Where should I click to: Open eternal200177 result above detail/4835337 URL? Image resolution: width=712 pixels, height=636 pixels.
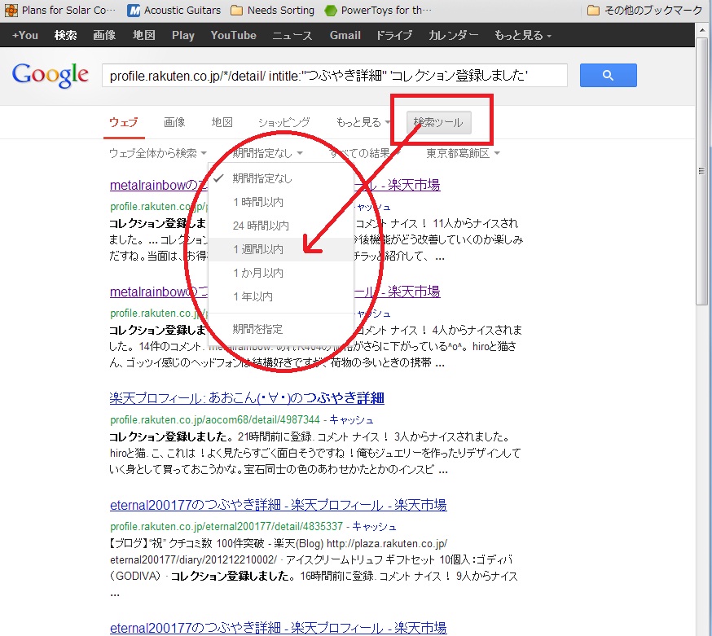(279, 505)
